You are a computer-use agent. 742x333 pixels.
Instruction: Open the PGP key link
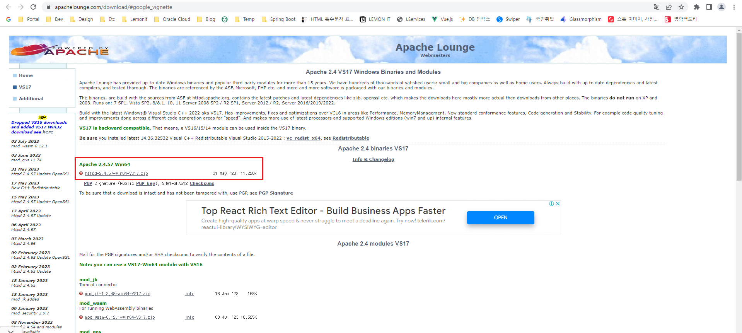click(146, 183)
